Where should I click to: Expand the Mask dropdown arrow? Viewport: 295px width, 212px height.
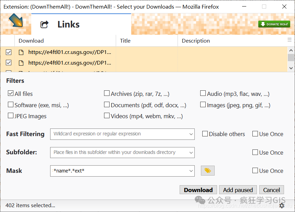(x=191, y=171)
